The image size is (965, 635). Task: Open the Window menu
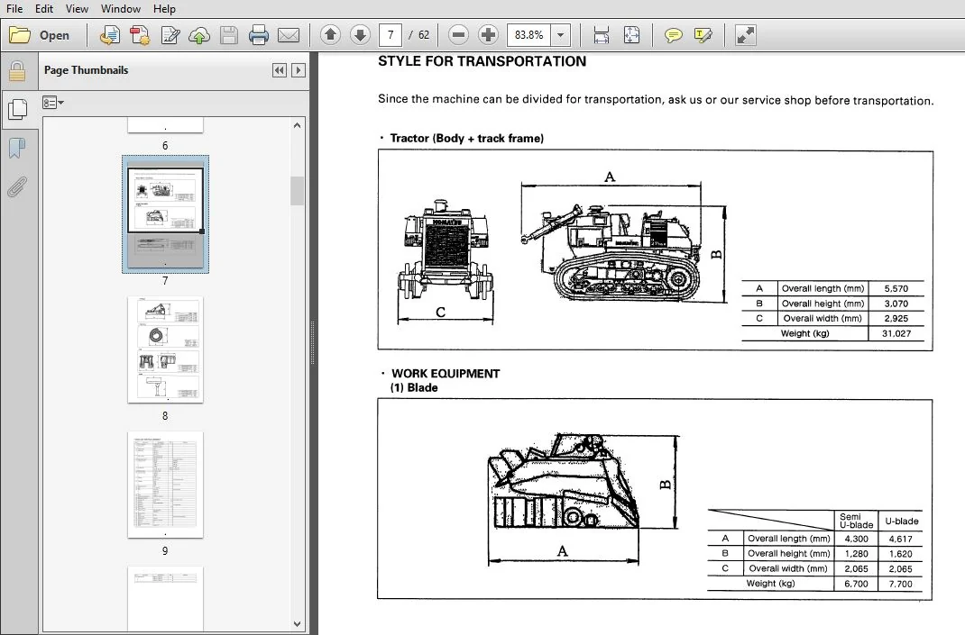pos(121,9)
